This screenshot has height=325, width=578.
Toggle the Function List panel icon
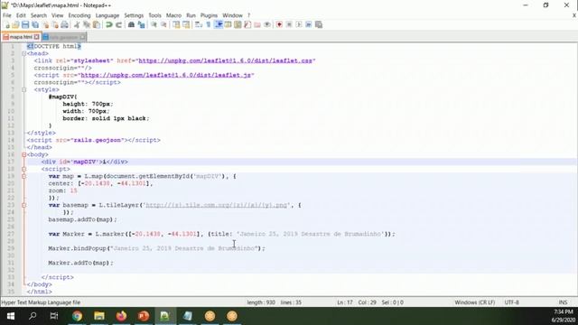(247, 24)
